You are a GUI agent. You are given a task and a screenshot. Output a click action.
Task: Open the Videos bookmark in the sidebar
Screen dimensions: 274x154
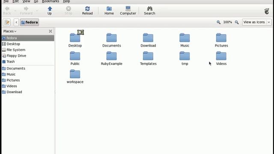(28, 86)
